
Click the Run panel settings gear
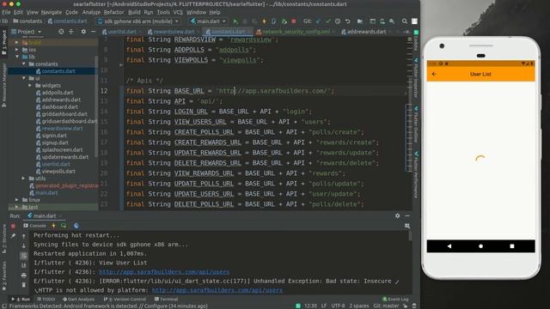pyautogui.click(x=397, y=215)
